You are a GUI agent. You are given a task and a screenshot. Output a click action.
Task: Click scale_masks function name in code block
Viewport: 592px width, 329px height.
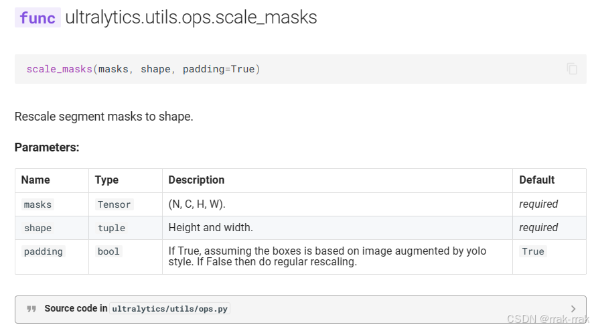pos(59,69)
